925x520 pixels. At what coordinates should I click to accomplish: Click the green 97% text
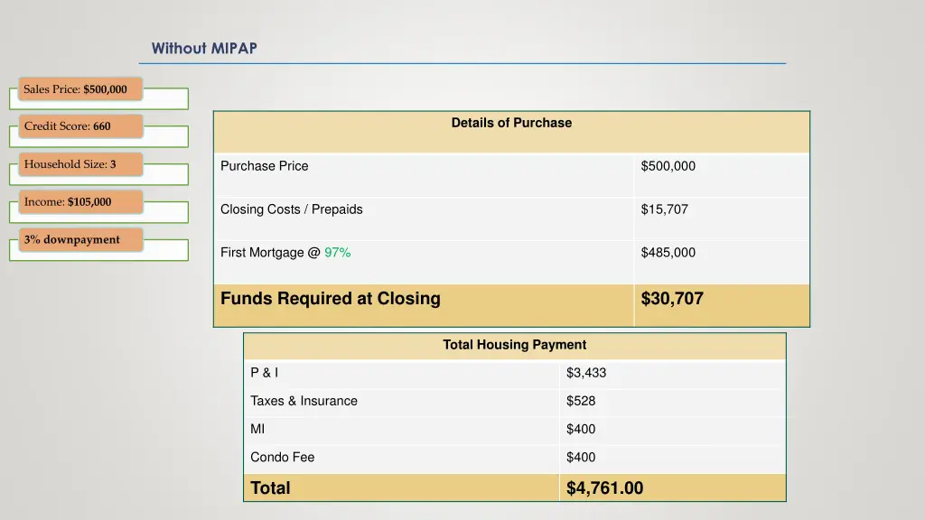coord(338,253)
